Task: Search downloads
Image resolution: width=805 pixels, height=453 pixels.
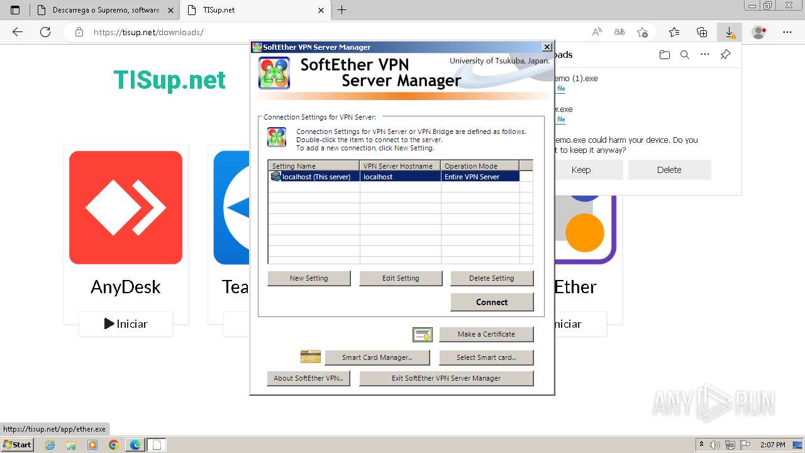Action: coord(685,55)
